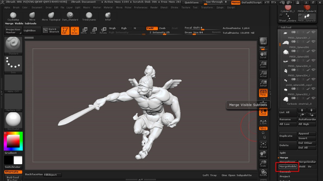The image size is (323, 181).
Task: Toggle the Zsub sculpt mode
Action: coord(162,28)
